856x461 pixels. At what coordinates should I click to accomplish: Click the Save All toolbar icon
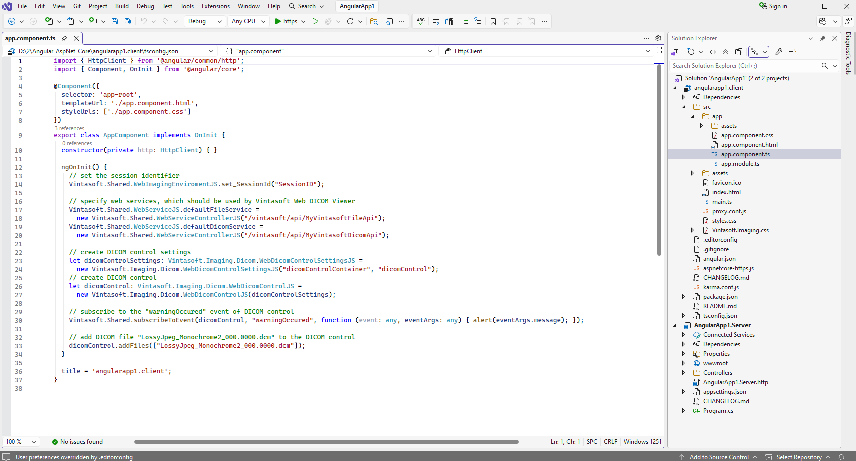tap(128, 21)
